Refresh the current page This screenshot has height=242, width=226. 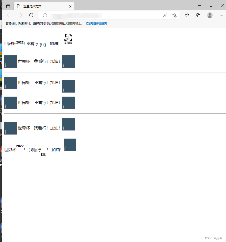(x=31, y=15)
